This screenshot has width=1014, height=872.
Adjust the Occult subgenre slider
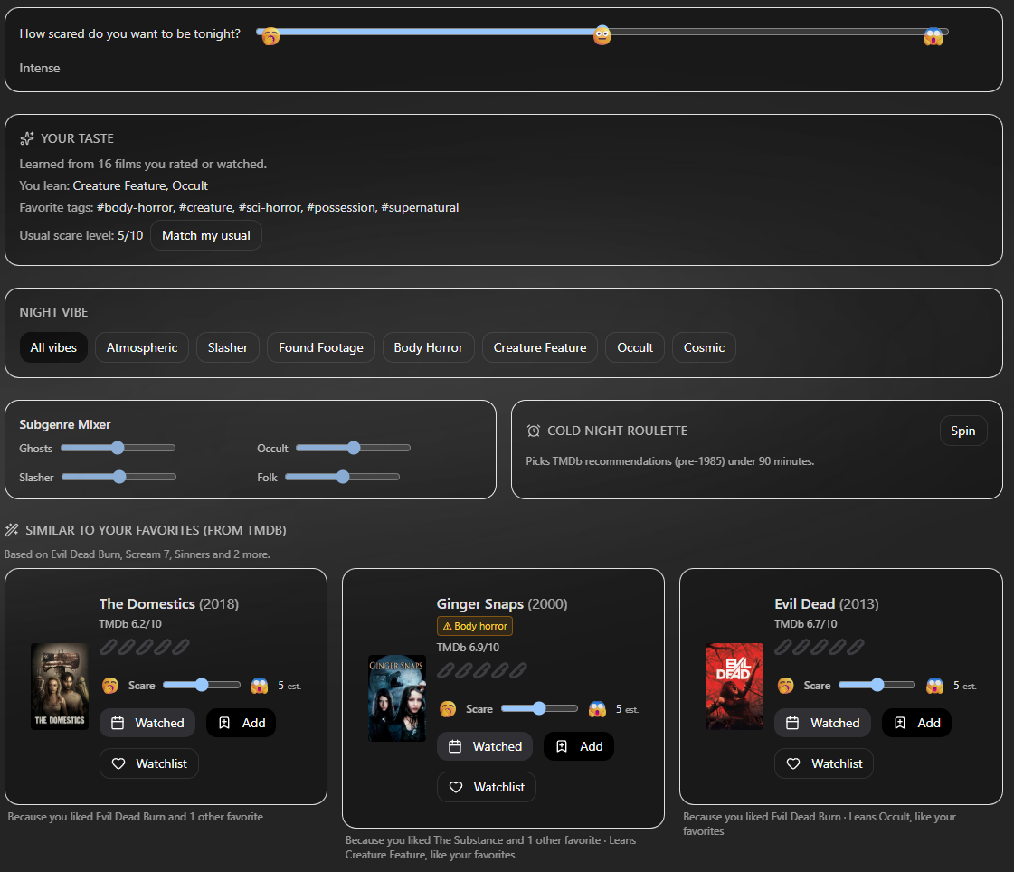coord(353,448)
